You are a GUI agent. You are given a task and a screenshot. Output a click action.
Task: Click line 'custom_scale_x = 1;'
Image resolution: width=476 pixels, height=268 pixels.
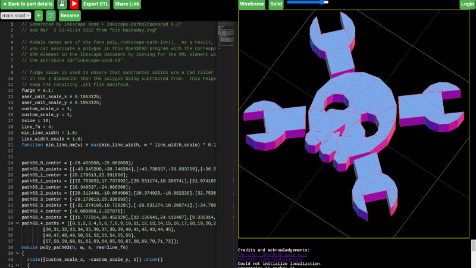tap(47, 109)
